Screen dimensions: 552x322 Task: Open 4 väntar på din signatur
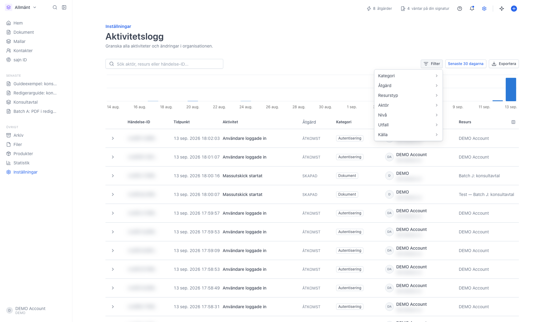point(425,9)
